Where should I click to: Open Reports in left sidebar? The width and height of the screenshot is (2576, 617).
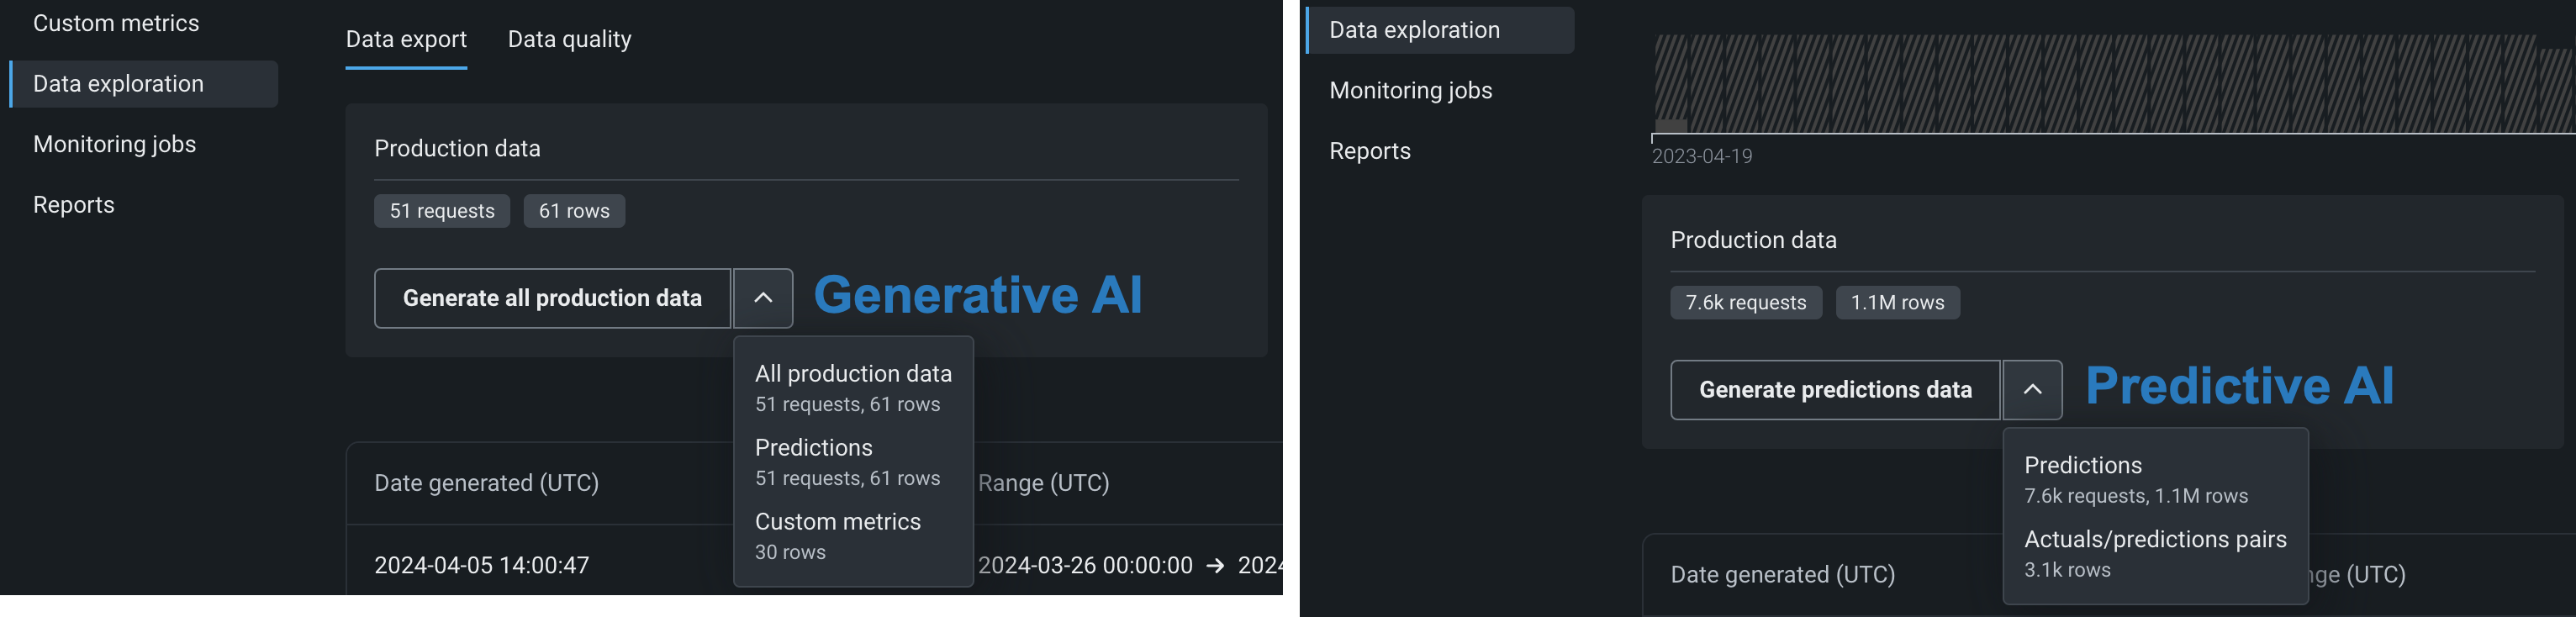click(74, 205)
